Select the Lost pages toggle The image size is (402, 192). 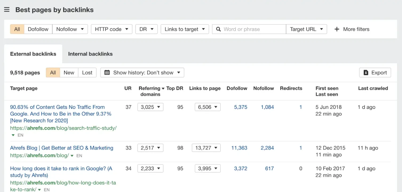click(x=87, y=73)
